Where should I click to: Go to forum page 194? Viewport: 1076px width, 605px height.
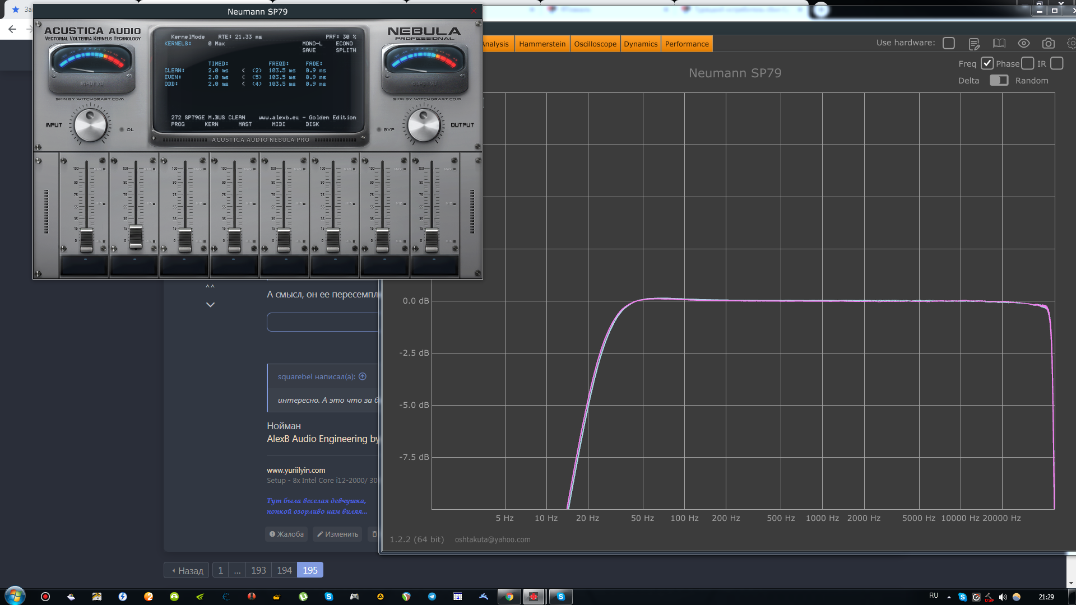pyautogui.click(x=284, y=570)
